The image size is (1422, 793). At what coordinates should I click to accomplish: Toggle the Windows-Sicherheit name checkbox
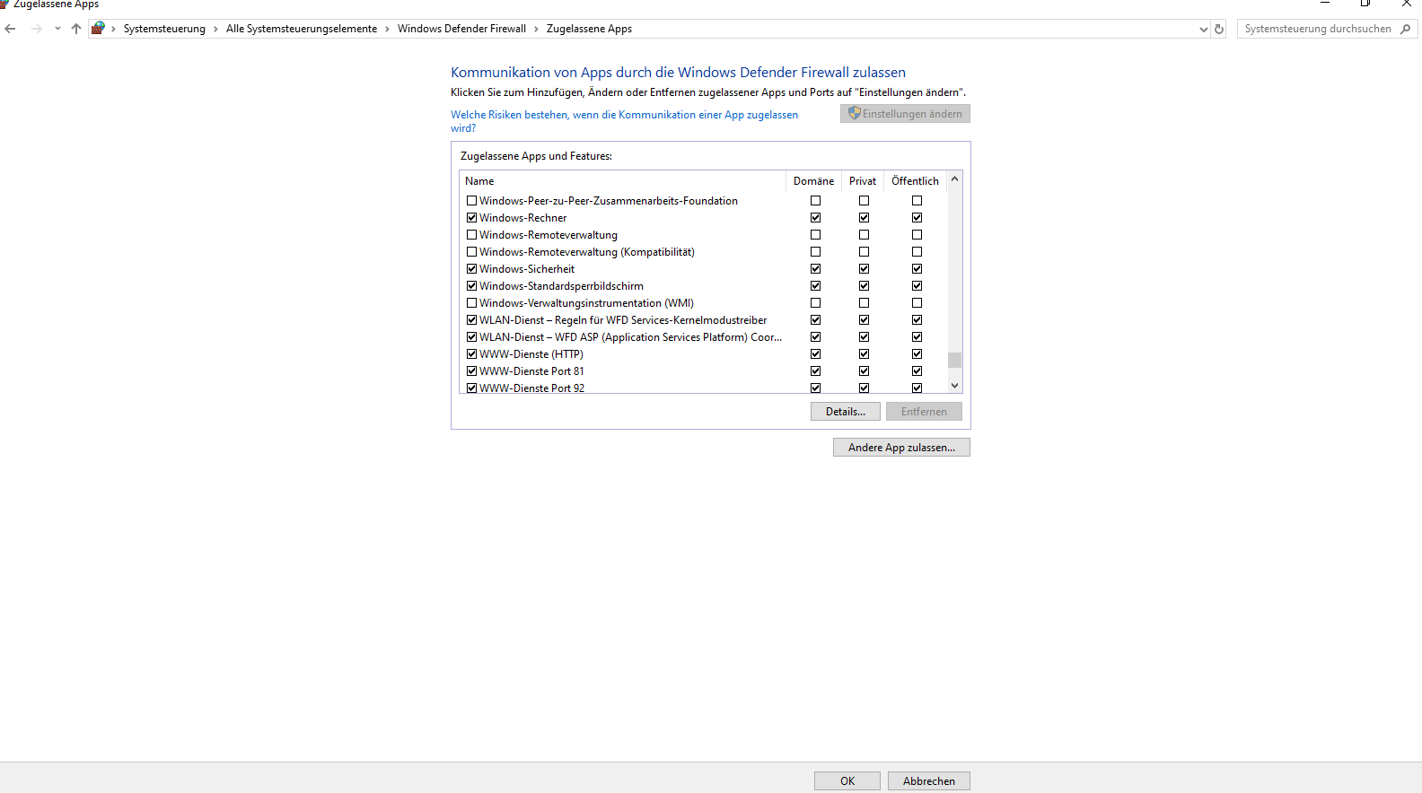click(x=471, y=269)
